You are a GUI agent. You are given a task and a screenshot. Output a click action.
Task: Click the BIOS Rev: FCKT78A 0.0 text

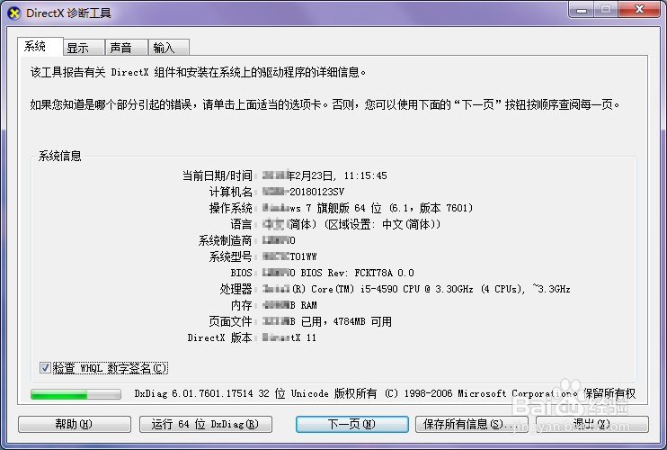point(338,273)
